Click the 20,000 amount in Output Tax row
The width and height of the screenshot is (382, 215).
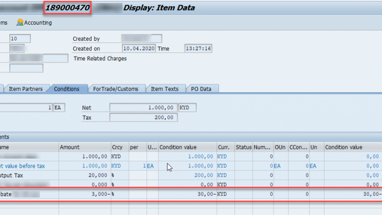pyautogui.click(x=98, y=176)
